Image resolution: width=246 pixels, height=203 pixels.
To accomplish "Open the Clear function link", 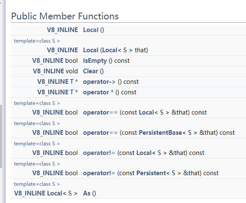I will pos(91,71).
